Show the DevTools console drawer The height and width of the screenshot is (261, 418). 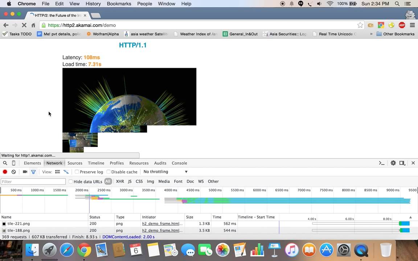[x=381, y=163]
